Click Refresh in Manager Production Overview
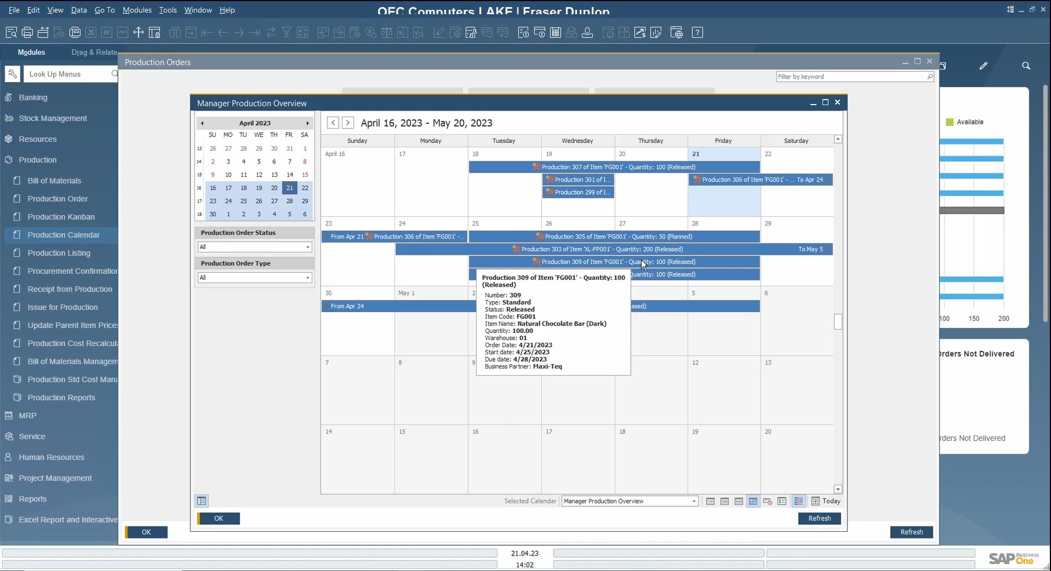Viewport: 1051px width, 571px height. click(820, 518)
